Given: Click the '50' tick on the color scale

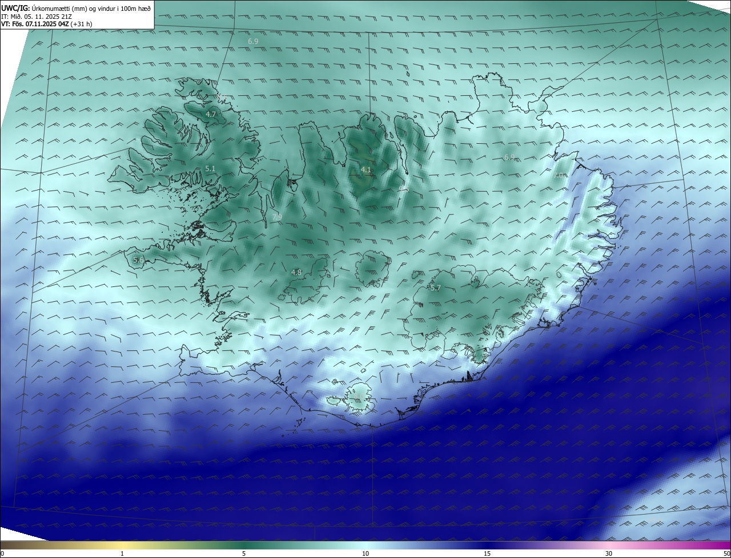Looking at the screenshot, I should click(x=726, y=553).
